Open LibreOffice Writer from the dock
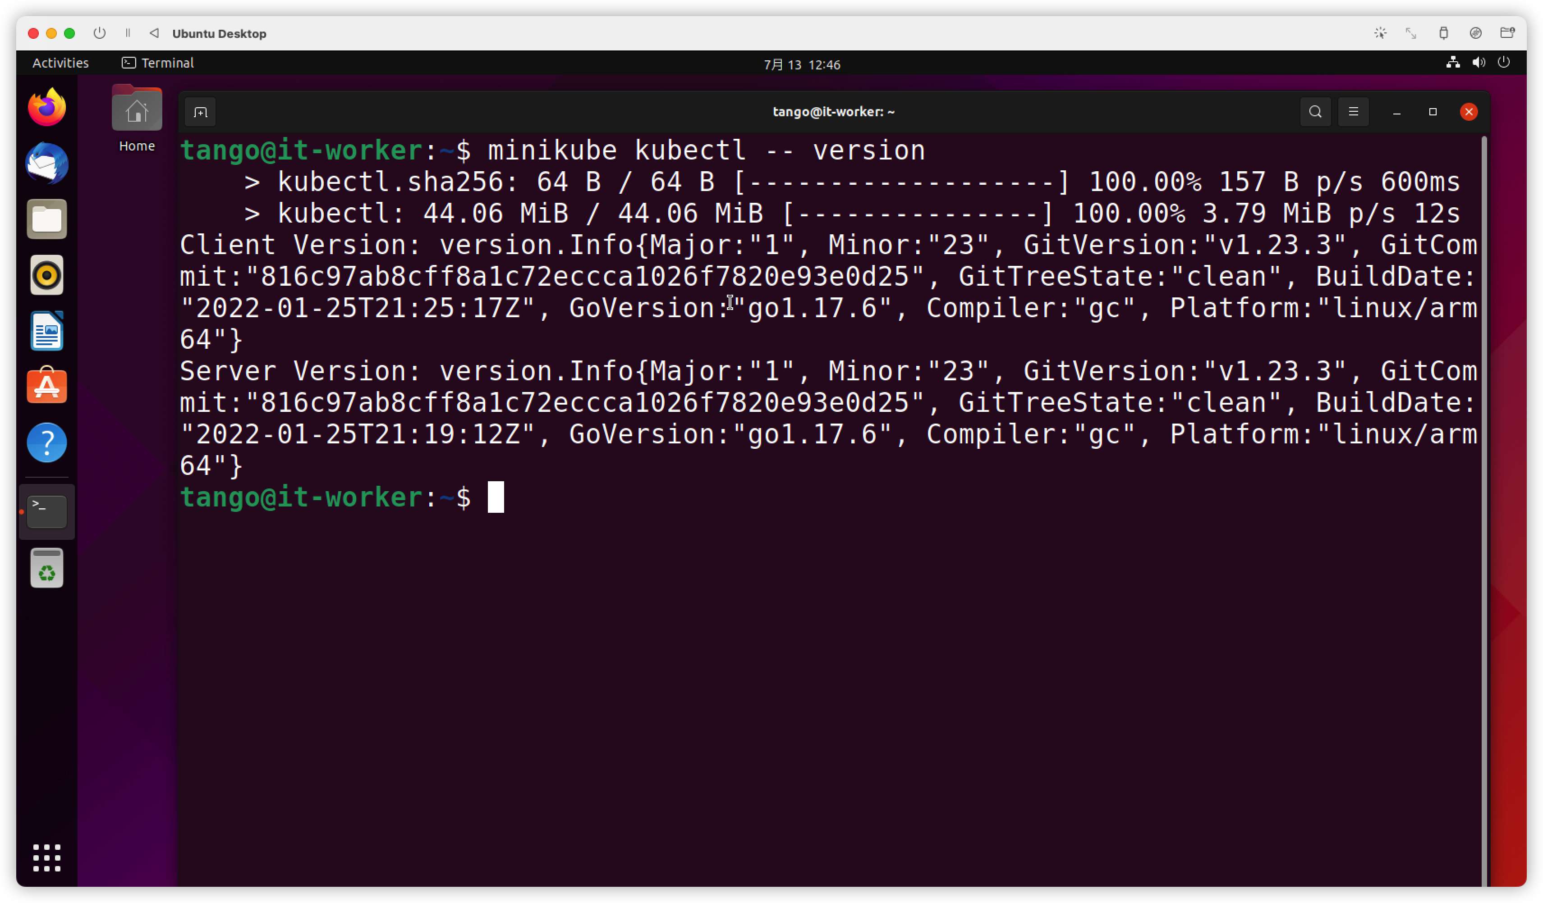 (47, 331)
